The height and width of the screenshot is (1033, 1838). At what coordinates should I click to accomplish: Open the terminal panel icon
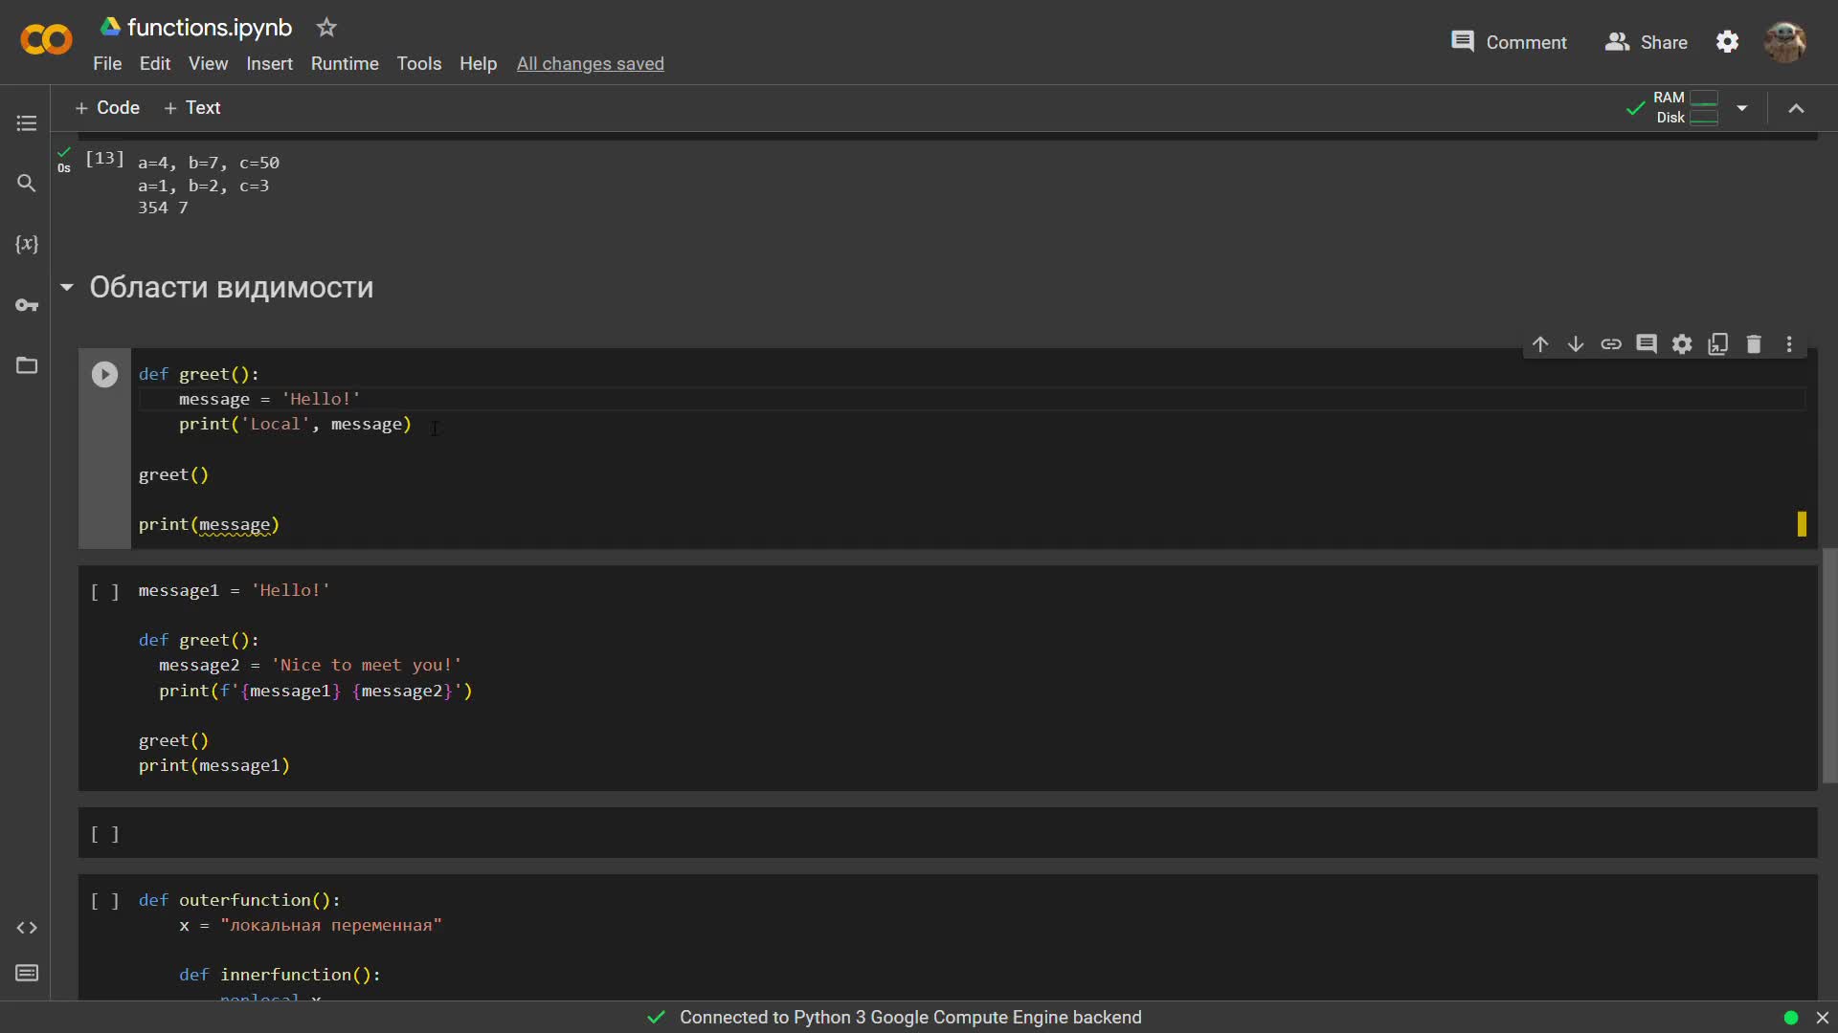[x=27, y=973]
